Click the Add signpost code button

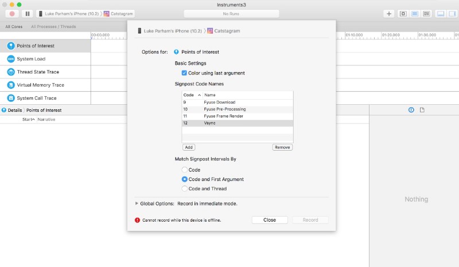(x=189, y=147)
